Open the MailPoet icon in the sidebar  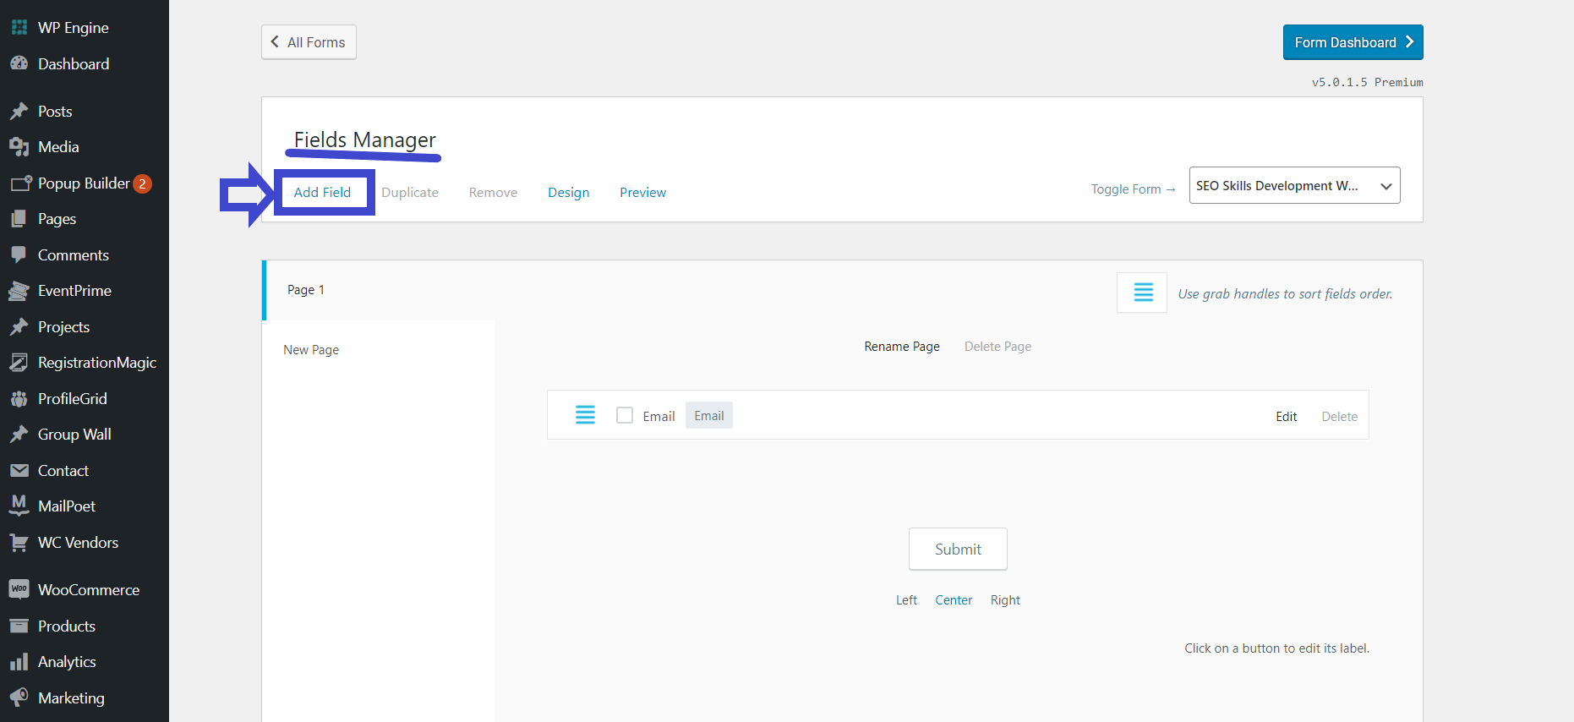(19, 506)
